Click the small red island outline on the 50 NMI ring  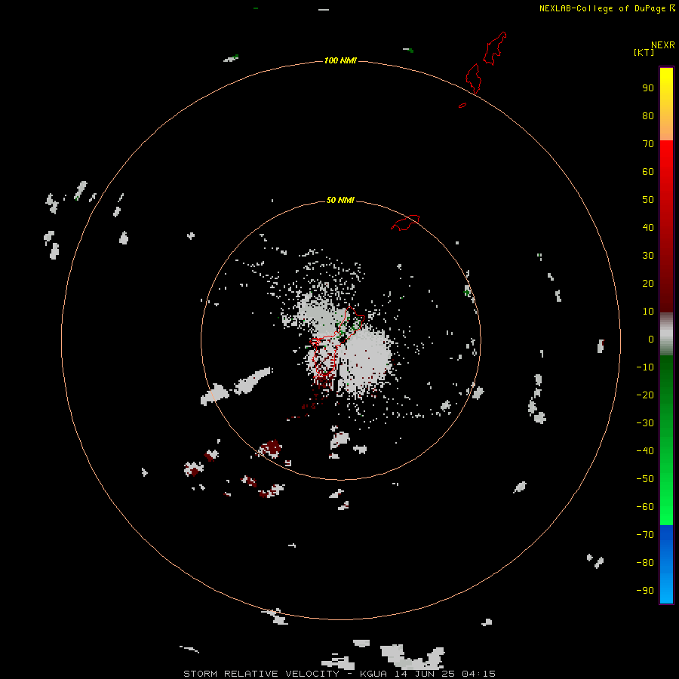[405, 223]
